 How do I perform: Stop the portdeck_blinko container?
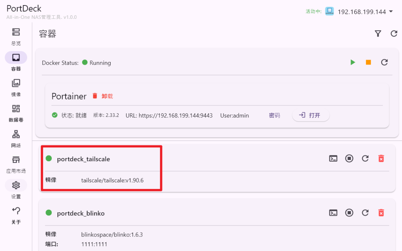(x=349, y=213)
